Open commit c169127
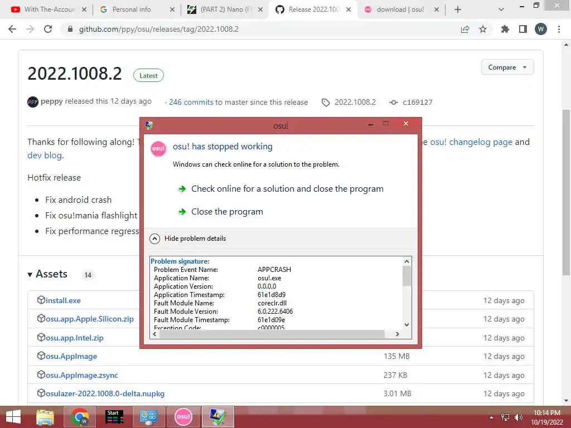This screenshot has height=428, width=571. [417, 103]
